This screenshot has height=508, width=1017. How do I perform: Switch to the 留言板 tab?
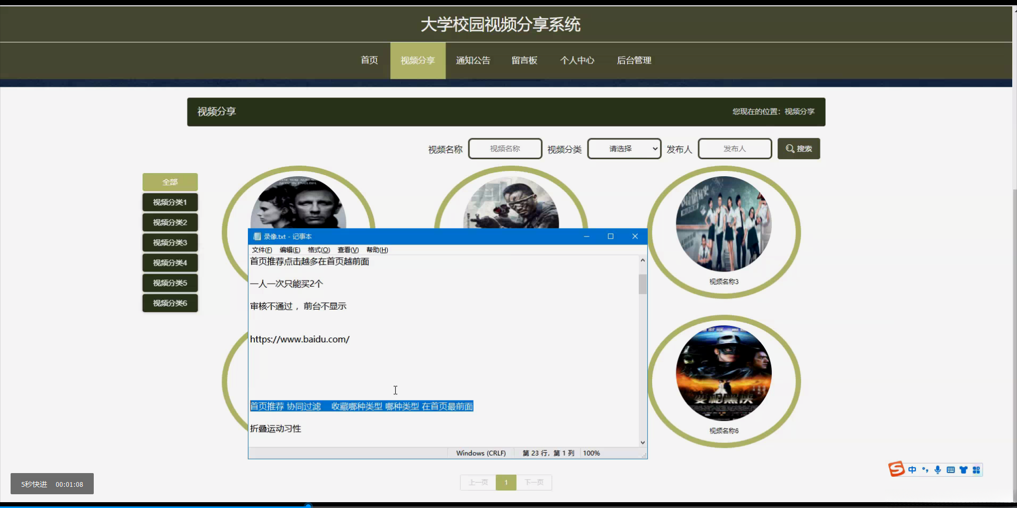click(x=524, y=60)
